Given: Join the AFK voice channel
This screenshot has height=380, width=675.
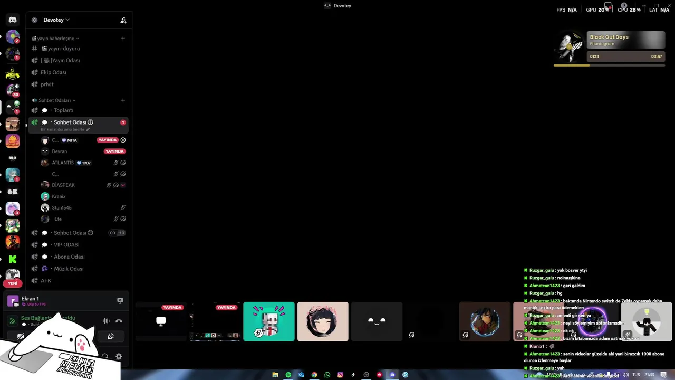Looking at the screenshot, I should 78,281.
